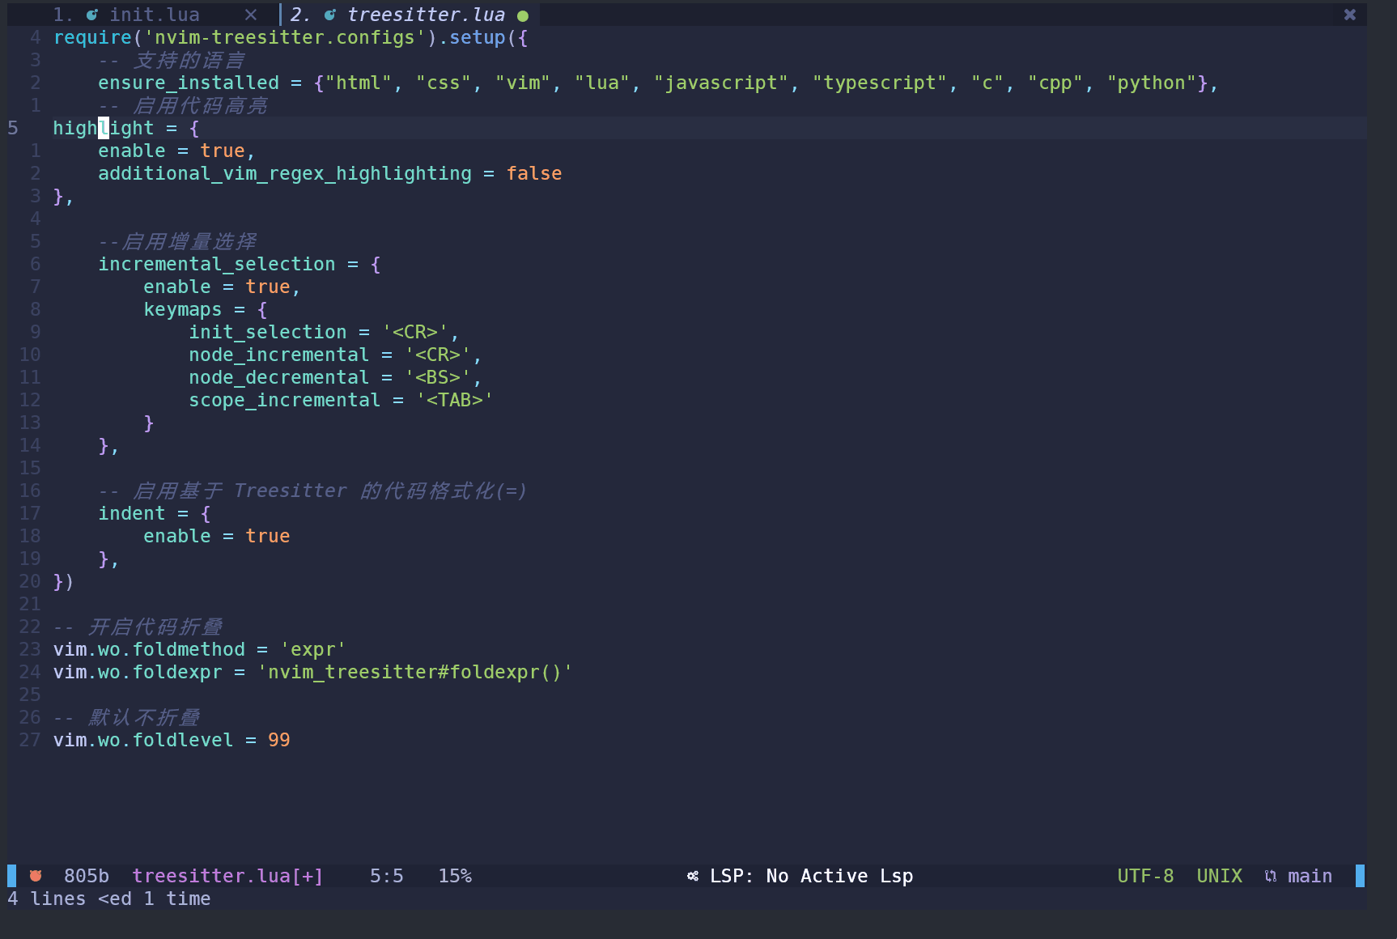Click the '15%' scroll percentage indicator

(455, 876)
